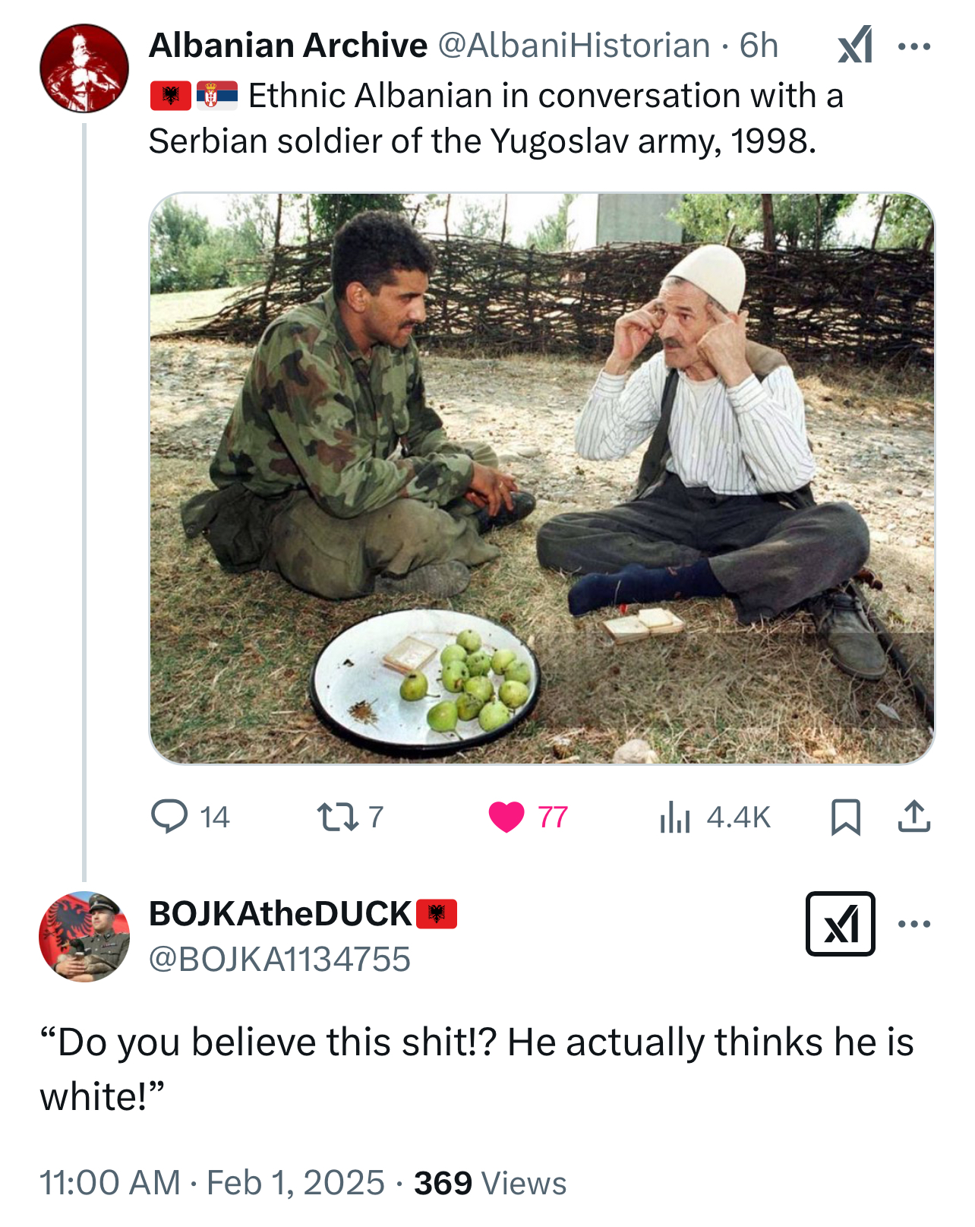This screenshot has width=975, height=1227.
Task: Open Grok icon on Albanian Archive post
Action: pos(855,46)
